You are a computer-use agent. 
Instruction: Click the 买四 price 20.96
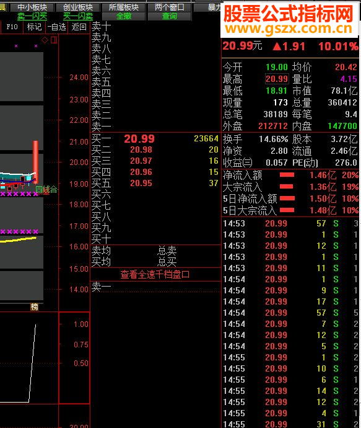[141, 172]
